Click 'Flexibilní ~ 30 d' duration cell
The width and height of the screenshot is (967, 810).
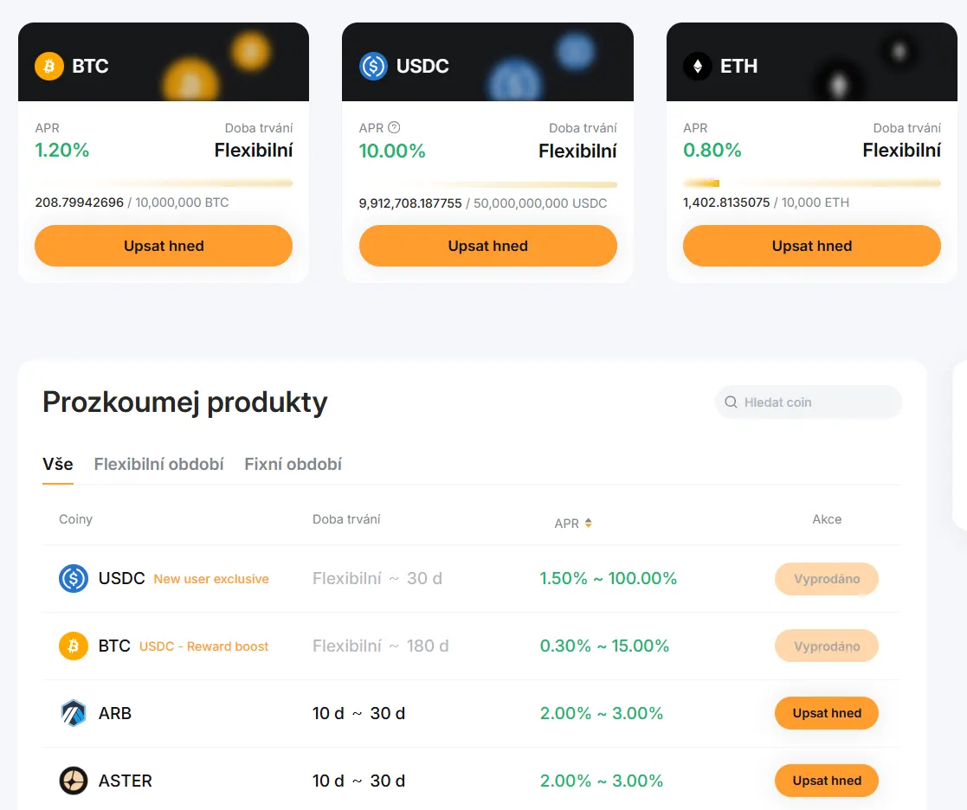(377, 578)
